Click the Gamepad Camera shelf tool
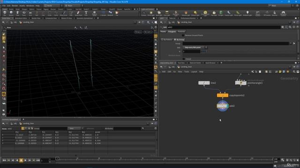 [x=283, y=13]
